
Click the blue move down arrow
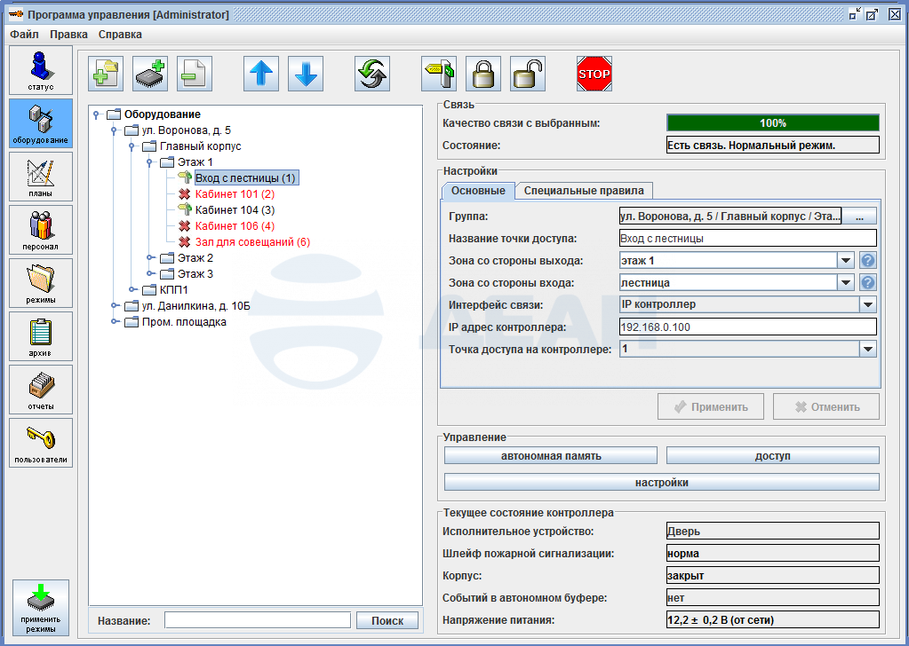pyautogui.click(x=306, y=75)
